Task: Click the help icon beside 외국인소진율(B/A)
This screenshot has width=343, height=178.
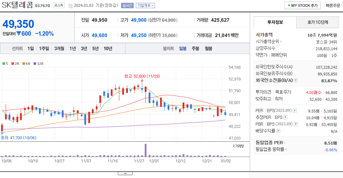Action: pyautogui.click(x=295, y=80)
